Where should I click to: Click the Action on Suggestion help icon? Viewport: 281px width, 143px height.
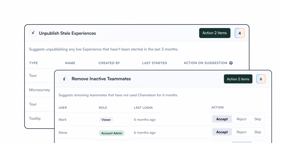pos(231,63)
